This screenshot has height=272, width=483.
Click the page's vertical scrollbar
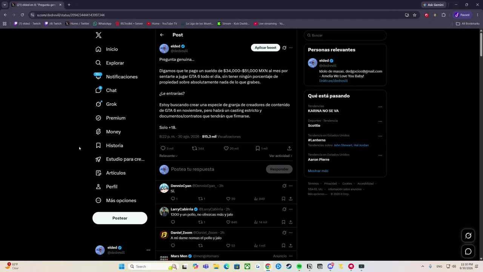pos(481,45)
